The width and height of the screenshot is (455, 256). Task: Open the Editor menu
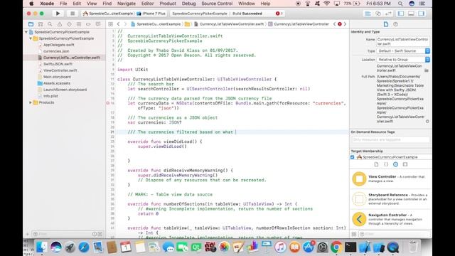pyautogui.click(x=147, y=4)
